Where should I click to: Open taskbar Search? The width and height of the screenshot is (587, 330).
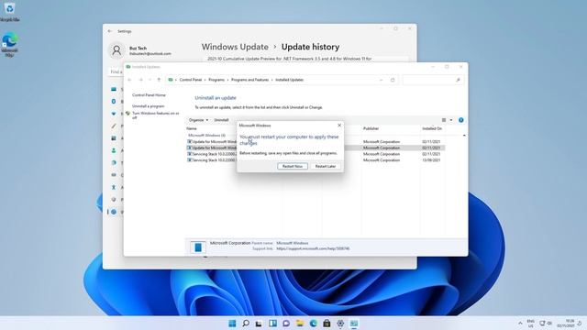click(x=246, y=324)
